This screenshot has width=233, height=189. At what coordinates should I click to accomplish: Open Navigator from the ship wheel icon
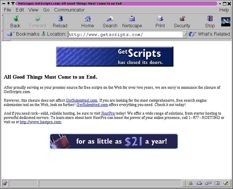pos(190,183)
